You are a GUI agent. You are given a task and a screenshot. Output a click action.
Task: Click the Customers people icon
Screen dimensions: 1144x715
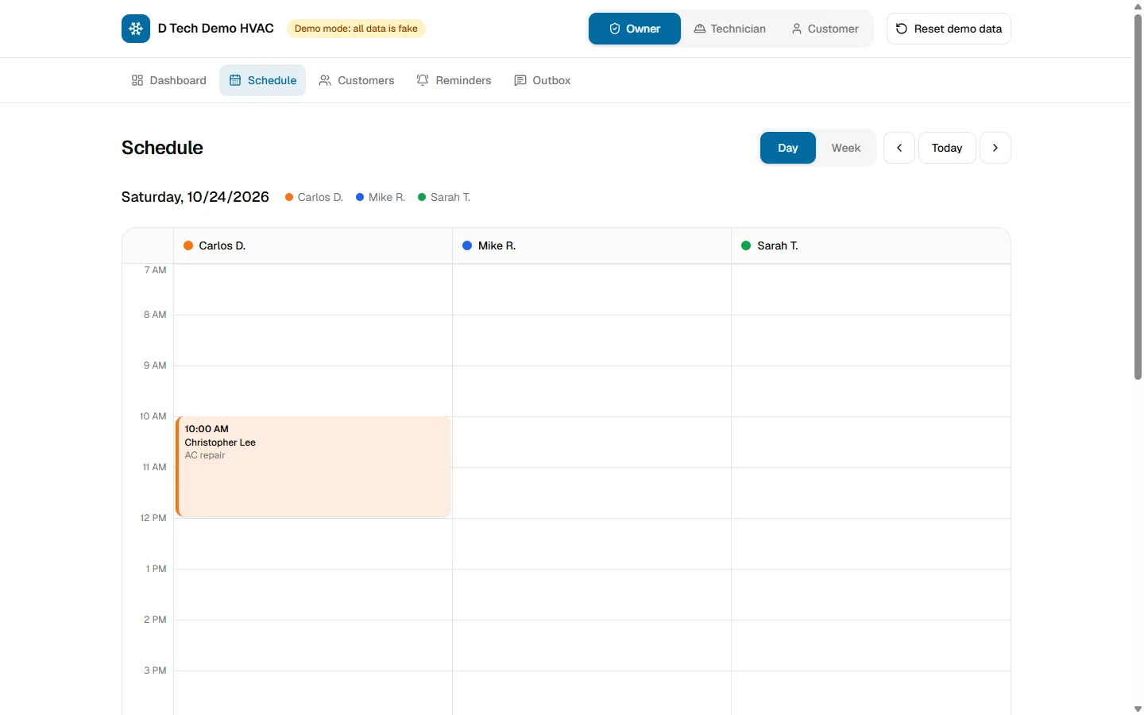point(325,80)
